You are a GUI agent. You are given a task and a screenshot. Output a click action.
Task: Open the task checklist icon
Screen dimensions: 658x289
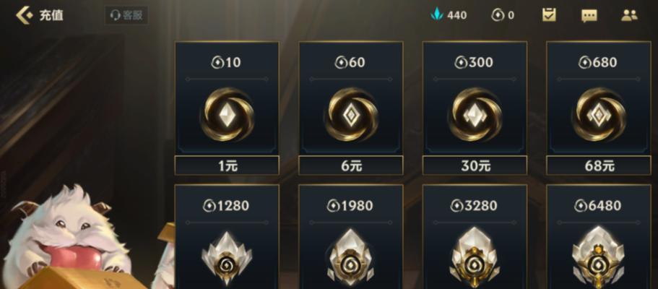[x=550, y=15]
